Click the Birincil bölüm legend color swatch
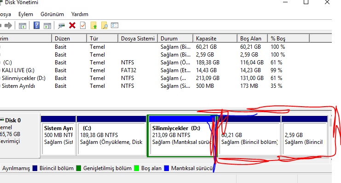This screenshot has height=183, width=341. (35, 168)
